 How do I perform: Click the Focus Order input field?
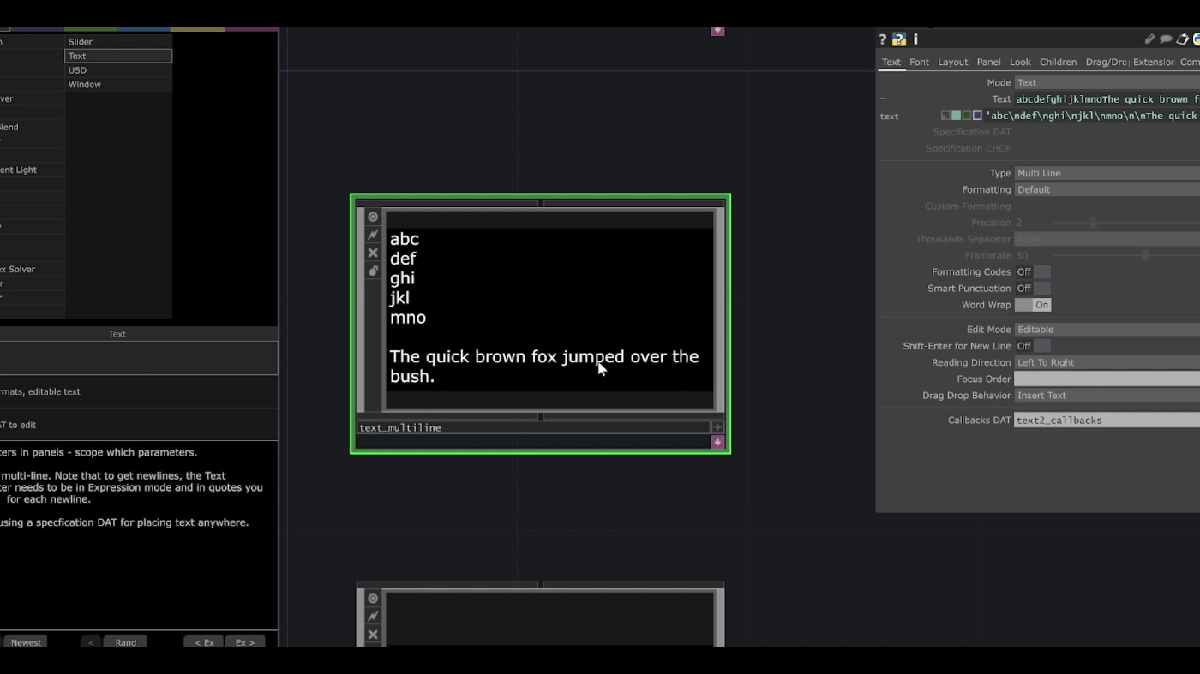1107,379
